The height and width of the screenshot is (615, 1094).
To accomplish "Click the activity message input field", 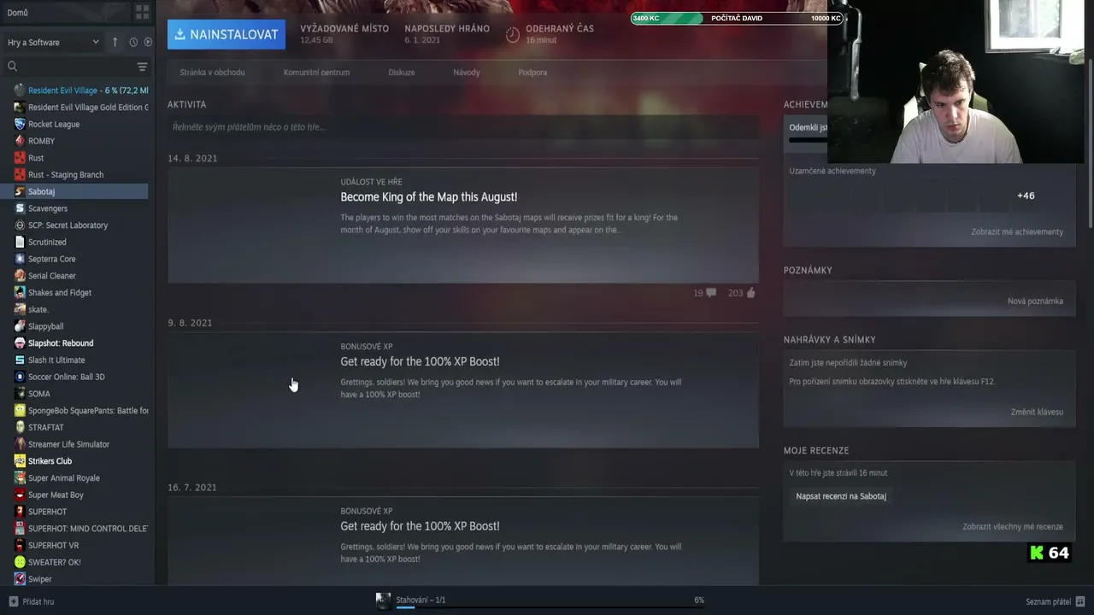I will pyautogui.click(x=463, y=127).
